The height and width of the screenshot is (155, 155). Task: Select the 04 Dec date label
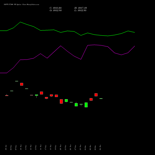click(100, 148)
